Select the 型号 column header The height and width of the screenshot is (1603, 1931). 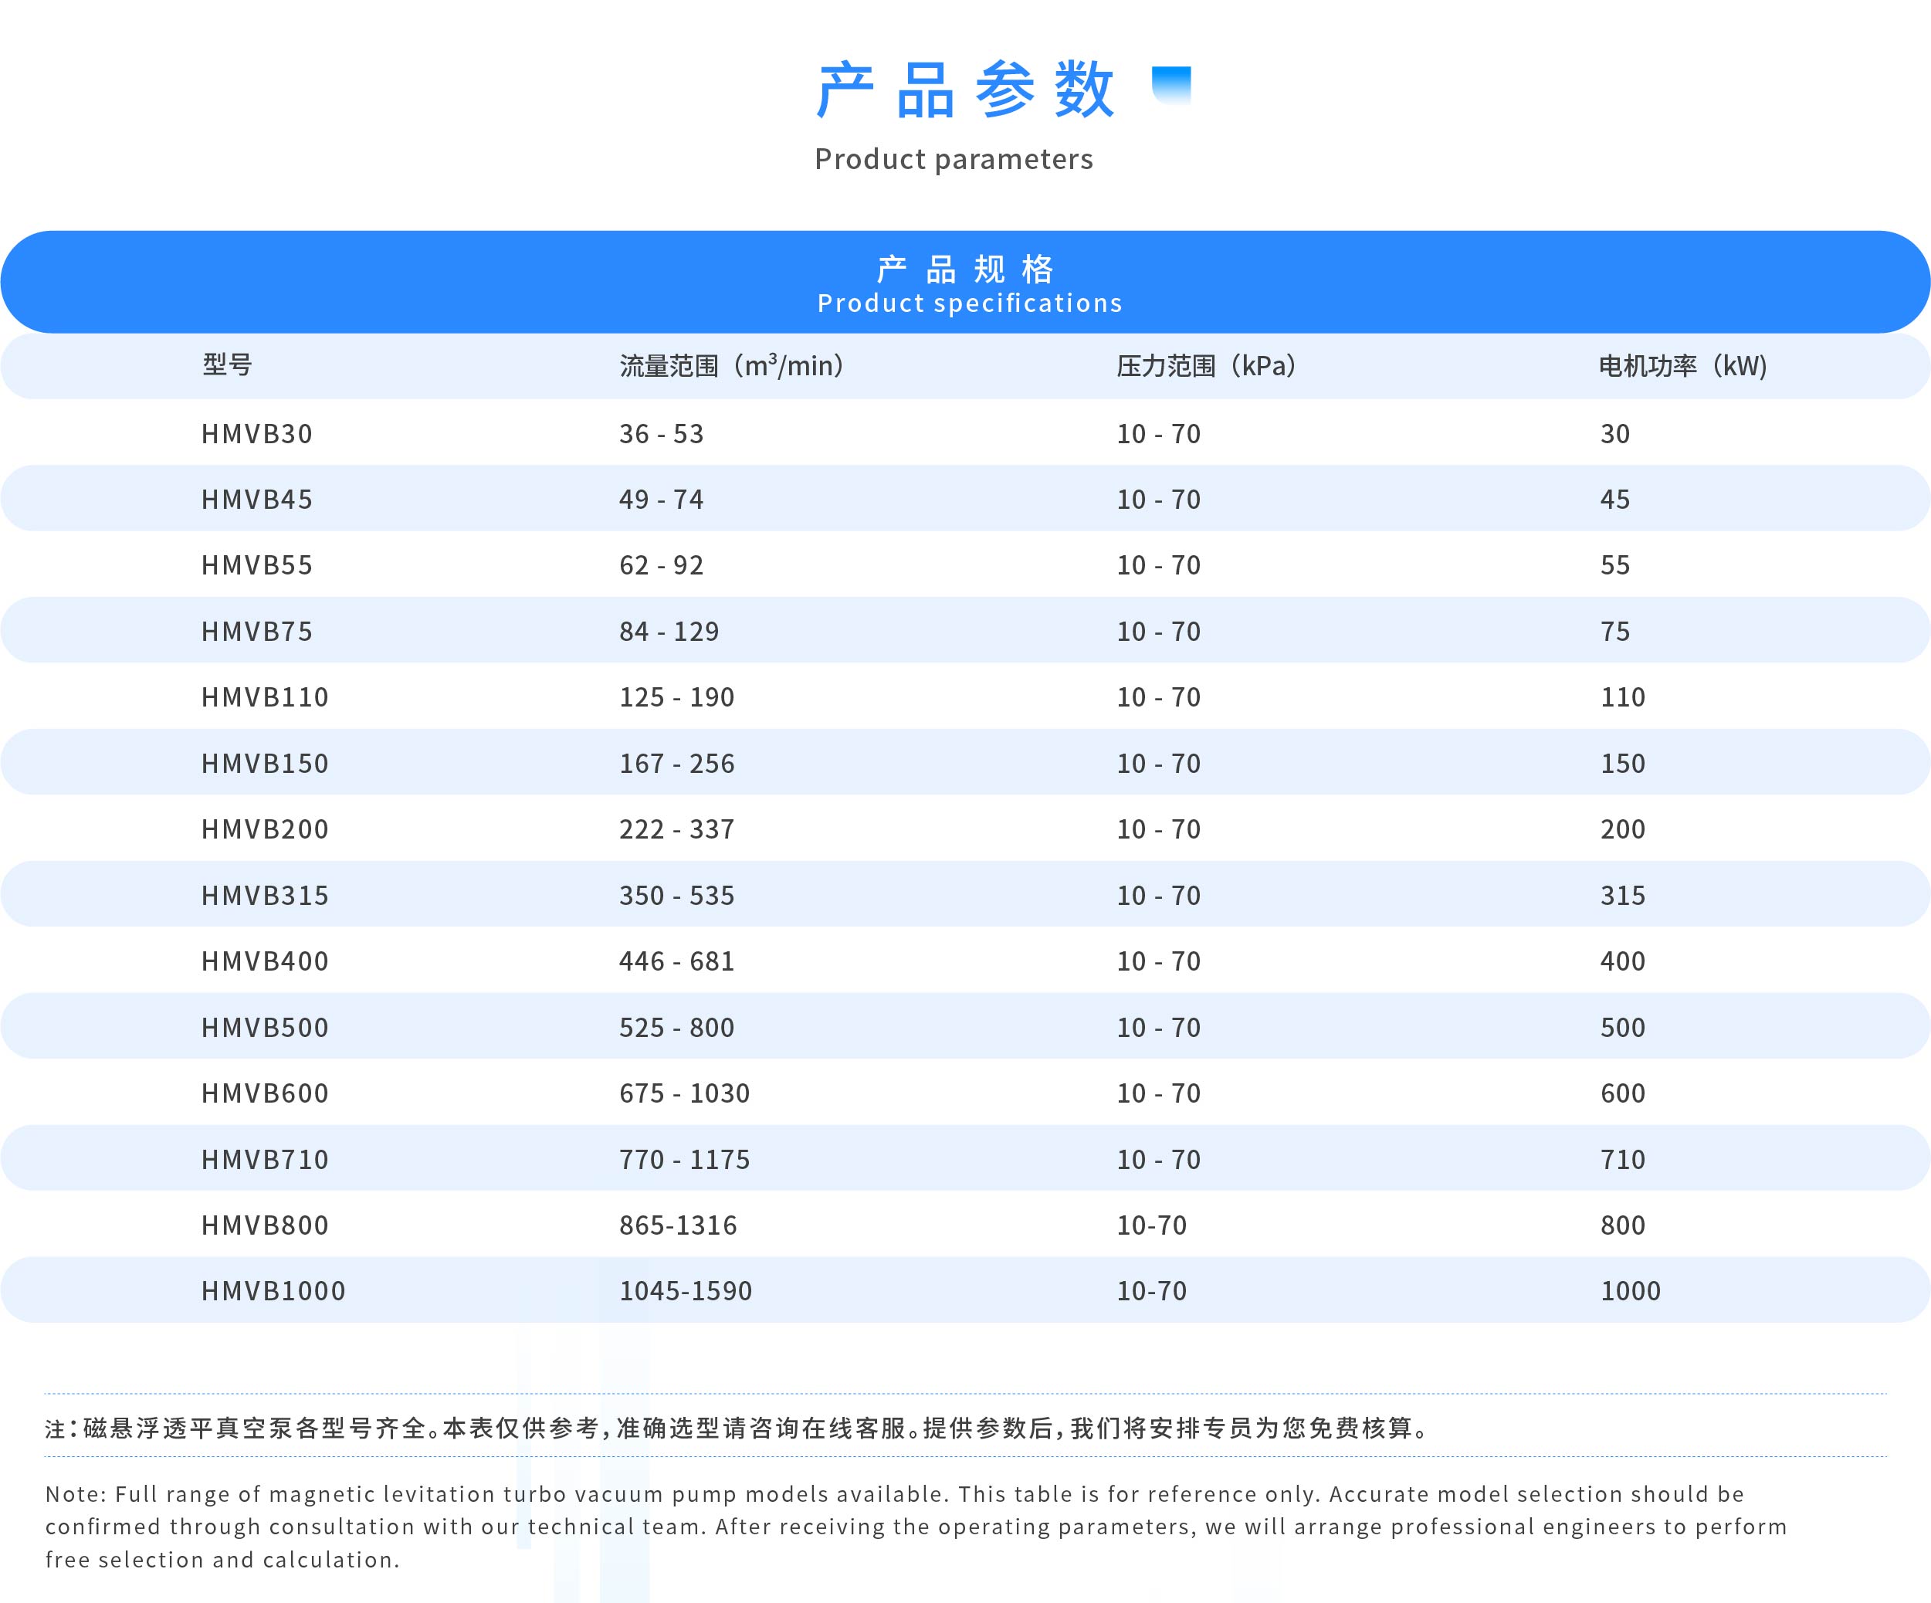click(227, 365)
